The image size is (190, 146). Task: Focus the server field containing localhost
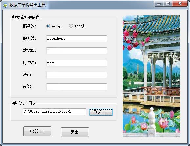tap(76, 39)
